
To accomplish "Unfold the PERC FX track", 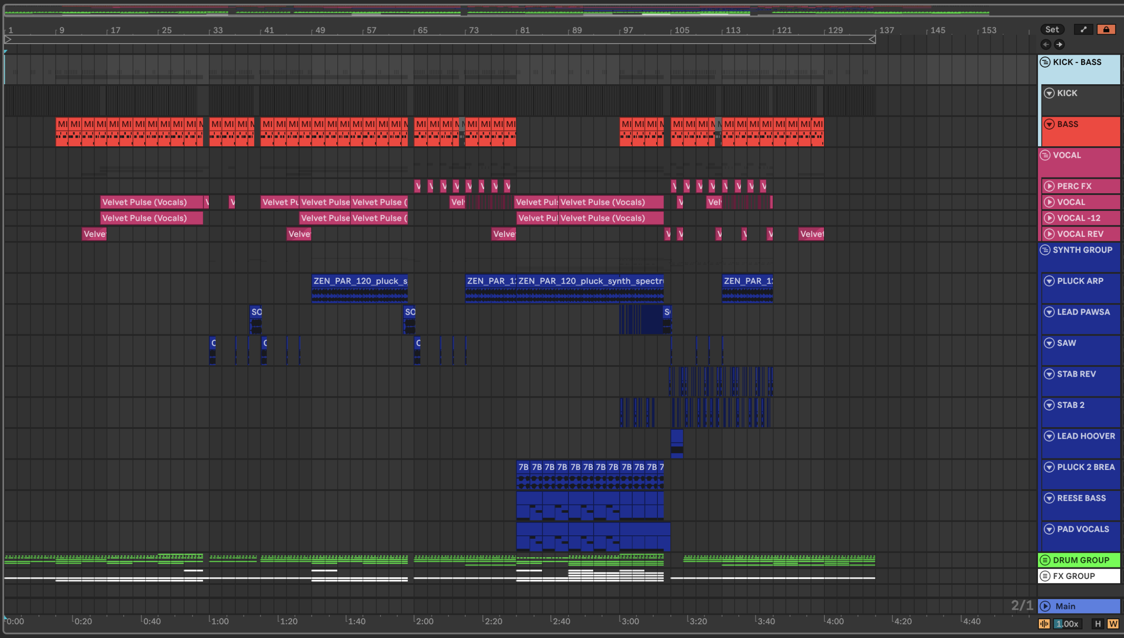I will point(1049,186).
